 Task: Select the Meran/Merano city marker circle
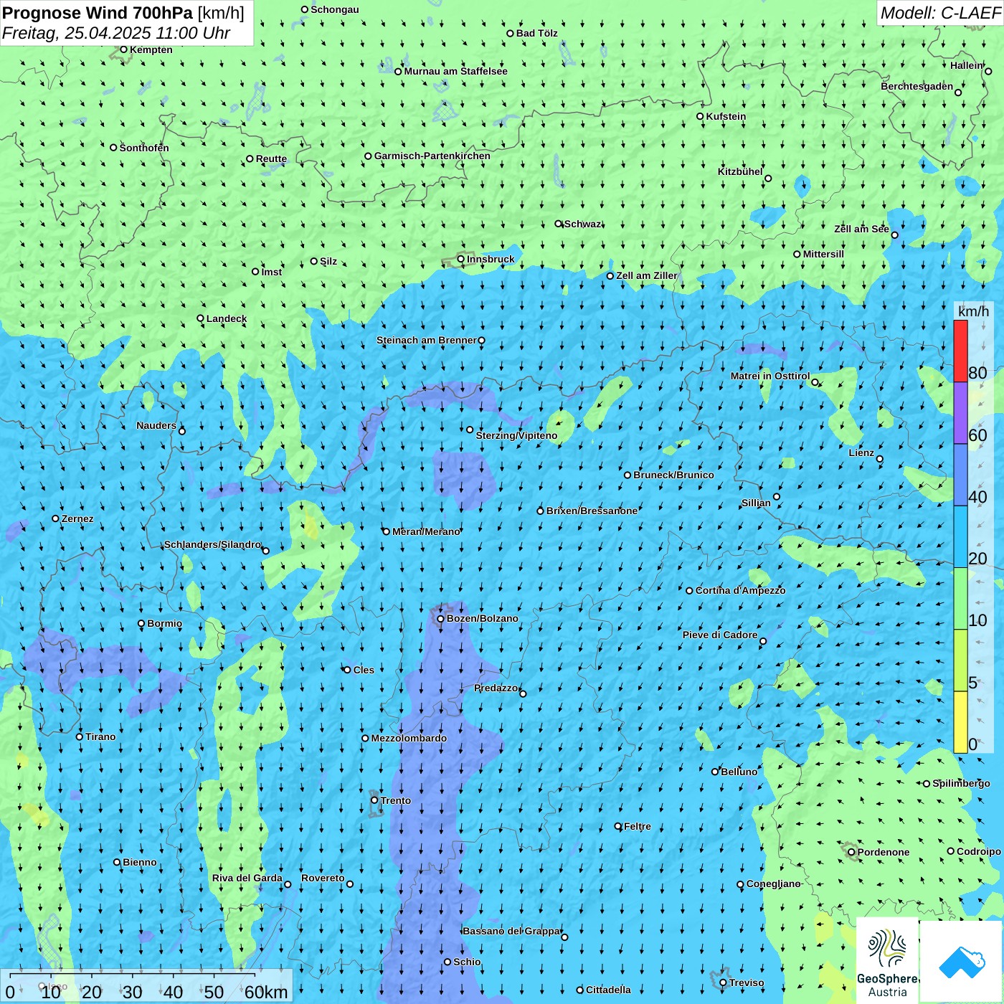click(387, 531)
